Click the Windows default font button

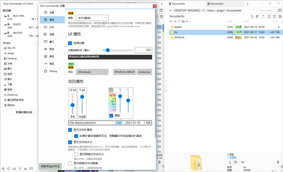coord(125,72)
